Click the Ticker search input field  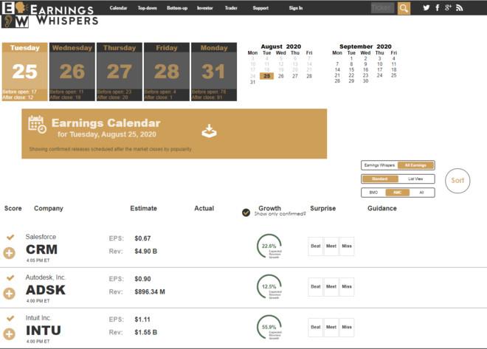383,8
